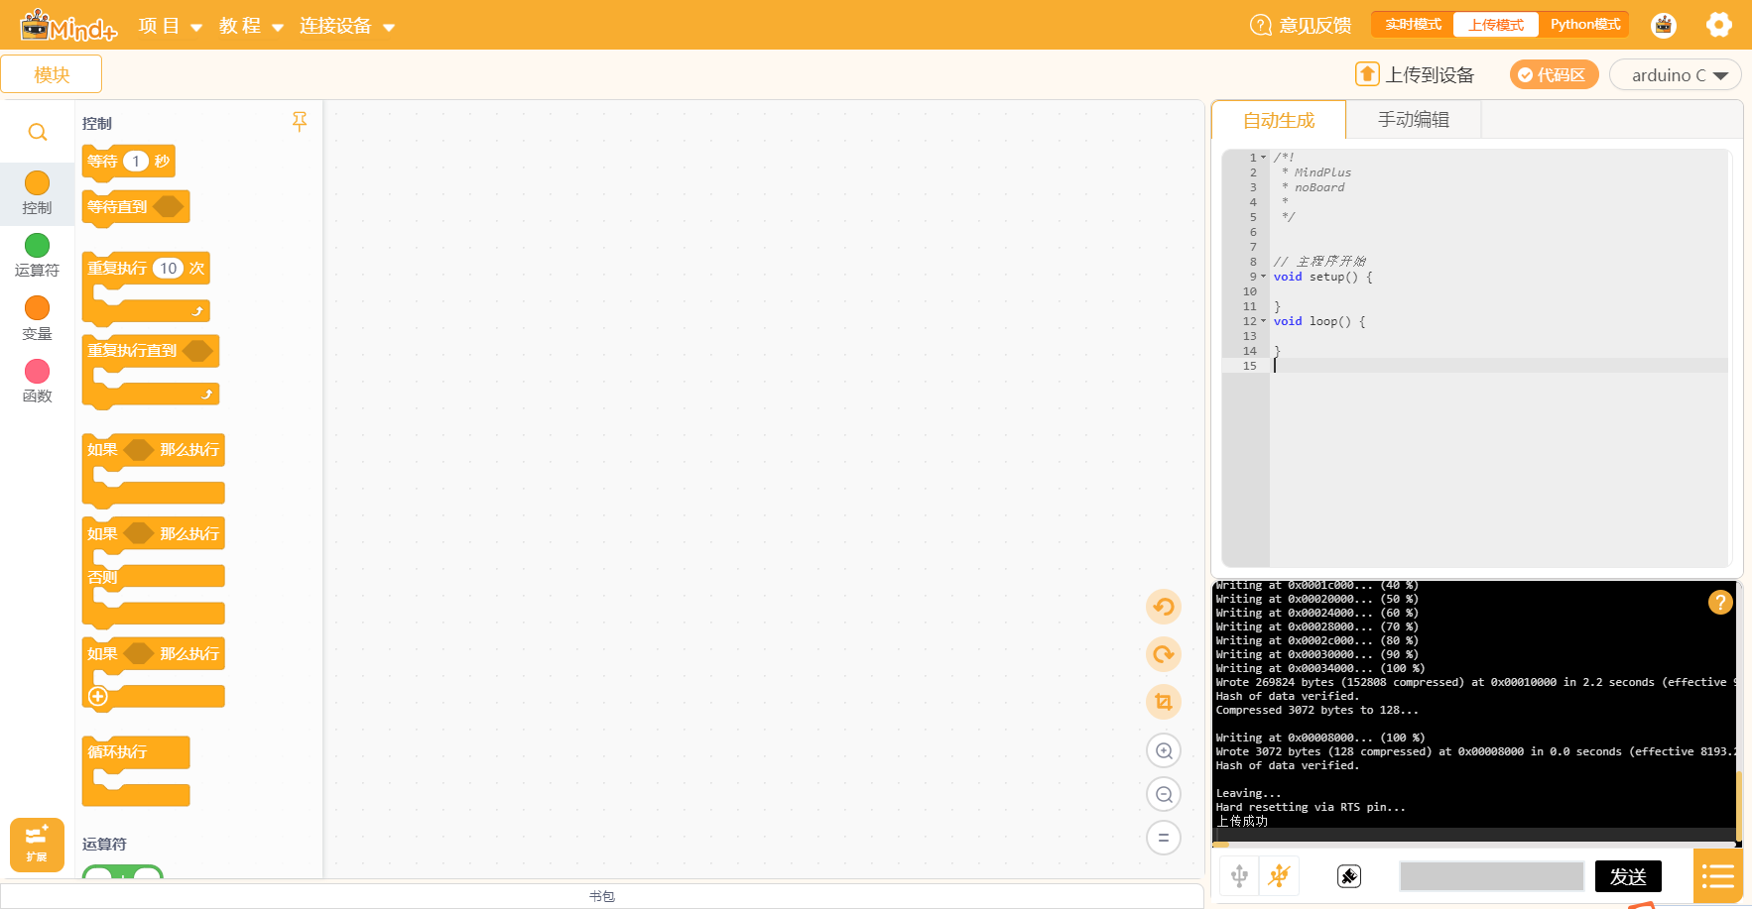Click the 10 value in 重复执行 block
The image size is (1752, 909).
point(169,268)
